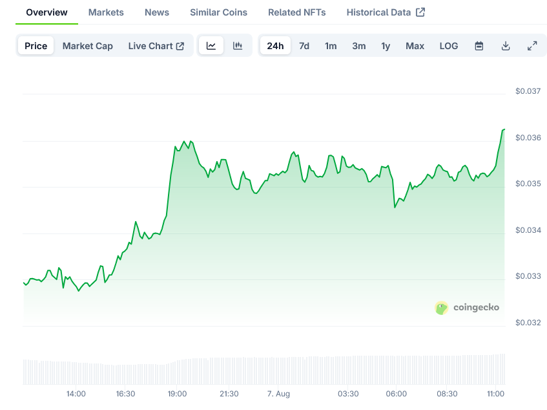Image resolution: width=547 pixels, height=410 pixels.
Task: Click the volume bars range navigator
Action: click(263, 370)
